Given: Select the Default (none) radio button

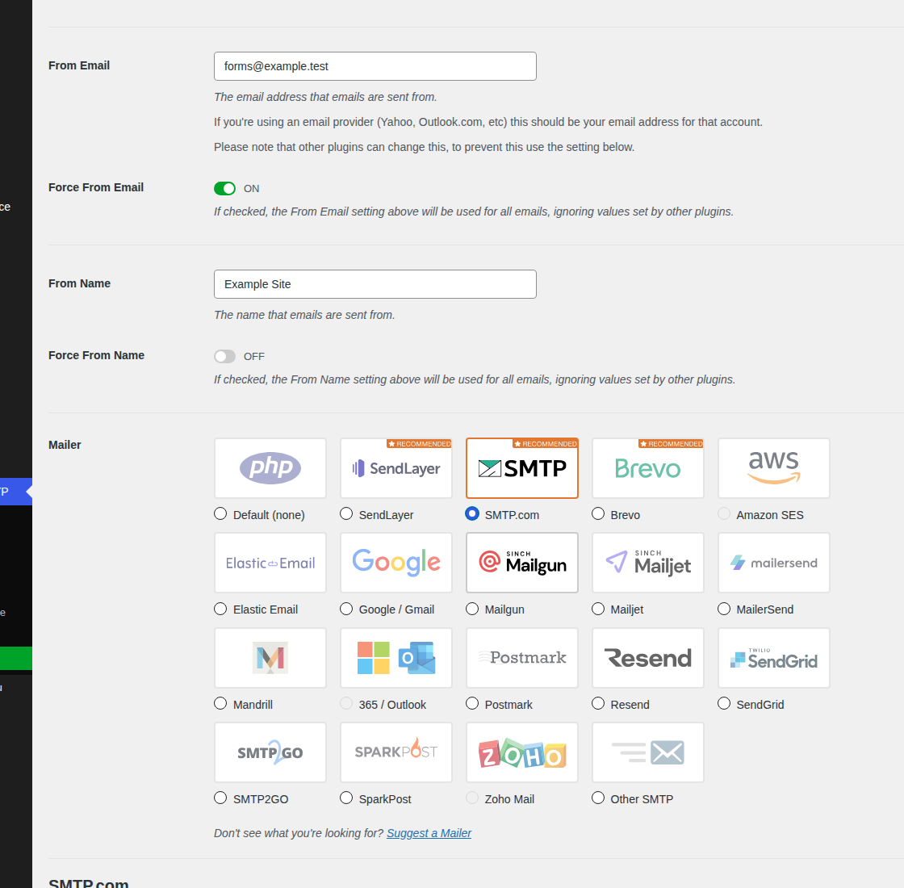Looking at the screenshot, I should 220,513.
